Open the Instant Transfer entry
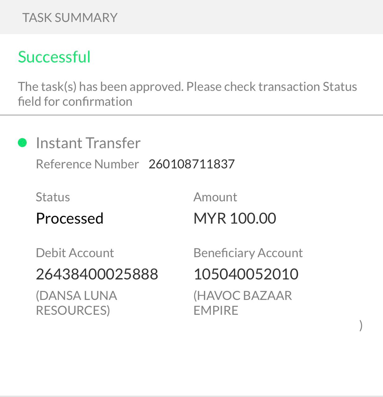This screenshot has height=397, width=383. (x=88, y=143)
